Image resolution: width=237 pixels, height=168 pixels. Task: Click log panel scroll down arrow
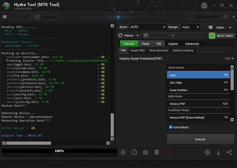pyautogui.click(x=112, y=139)
